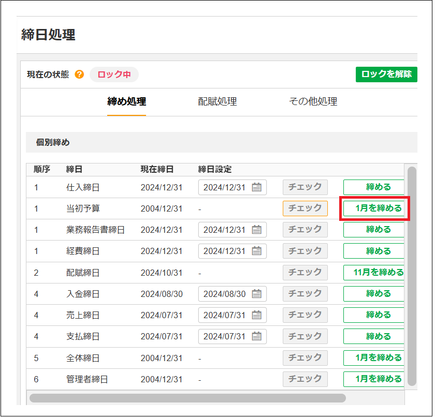Click チェック button in 全体締日 row
The height and width of the screenshot is (418, 435).
[x=305, y=357]
